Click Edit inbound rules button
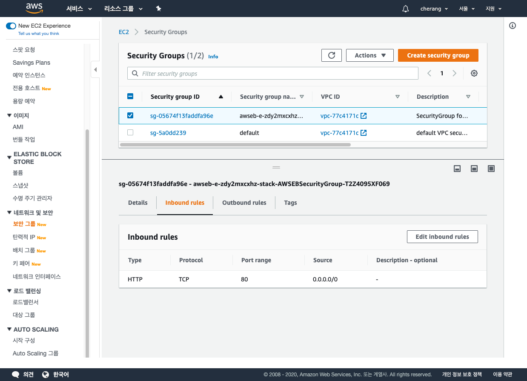Viewport: 527px width, 381px height. click(442, 237)
